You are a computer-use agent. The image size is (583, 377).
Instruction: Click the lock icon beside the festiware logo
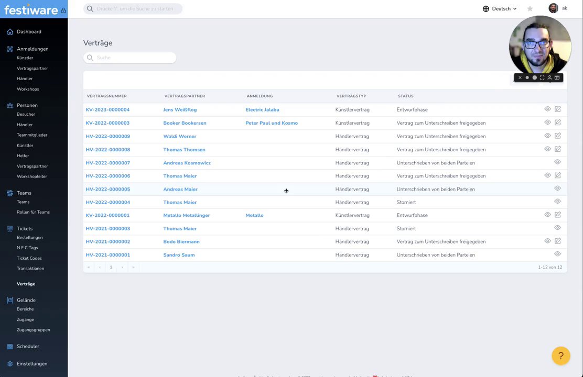coord(63,10)
